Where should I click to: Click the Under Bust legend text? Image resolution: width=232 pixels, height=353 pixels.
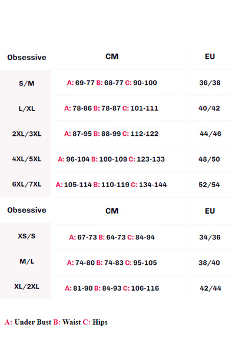click(33, 322)
